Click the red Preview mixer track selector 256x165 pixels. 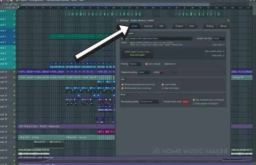tap(185, 102)
